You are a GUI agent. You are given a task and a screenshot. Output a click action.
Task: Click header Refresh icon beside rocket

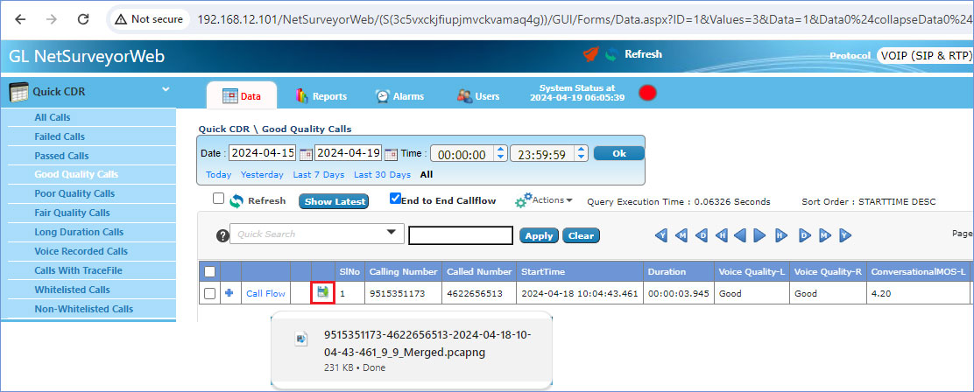pyautogui.click(x=612, y=54)
